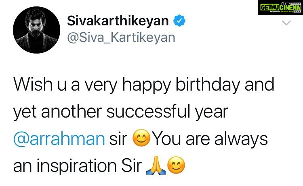The height and width of the screenshot is (186, 303).
Task: Click the 'Kollywood's Personal Diary' tagline
Action: pos(281,12)
